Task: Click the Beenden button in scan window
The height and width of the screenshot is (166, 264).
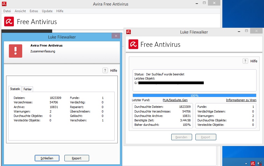Action: (182, 137)
